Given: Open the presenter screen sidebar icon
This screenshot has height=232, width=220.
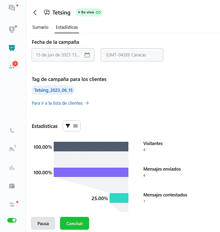Looking at the screenshot, I should 12,29.
